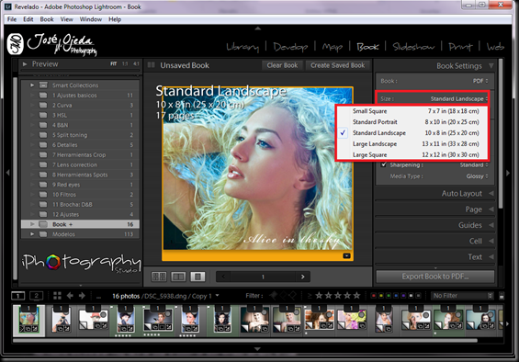Click Smart Collections folder icon
Image resolution: width=519 pixels, height=362 pixels.
(43, 85)
